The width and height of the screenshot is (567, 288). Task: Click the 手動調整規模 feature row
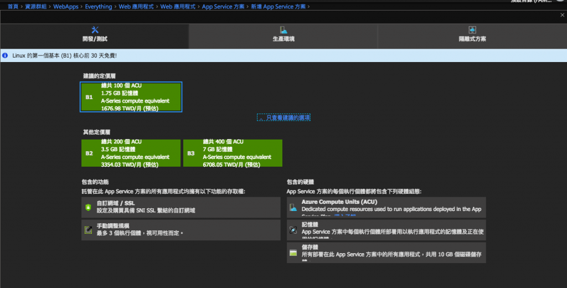(x=181, y=230)
